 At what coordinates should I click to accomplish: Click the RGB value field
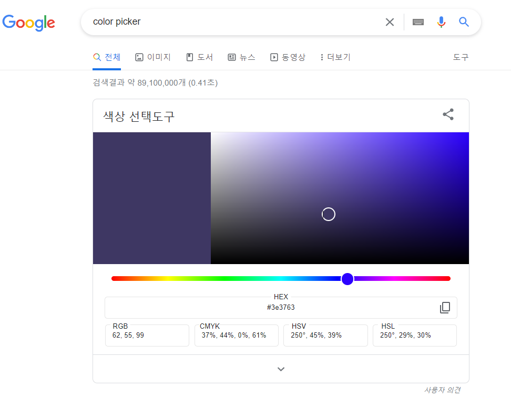click(x=147, y=335)
